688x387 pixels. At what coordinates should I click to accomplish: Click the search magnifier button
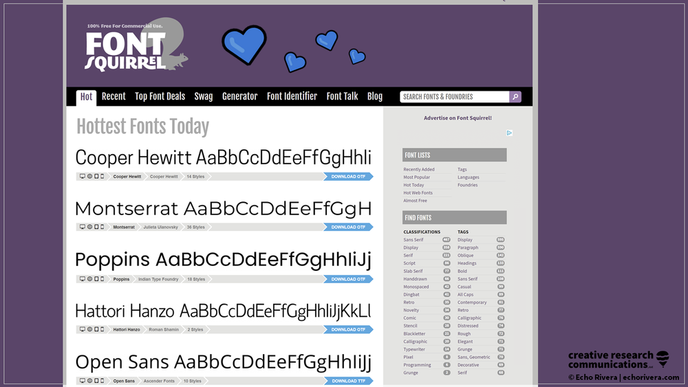(515, 97)
